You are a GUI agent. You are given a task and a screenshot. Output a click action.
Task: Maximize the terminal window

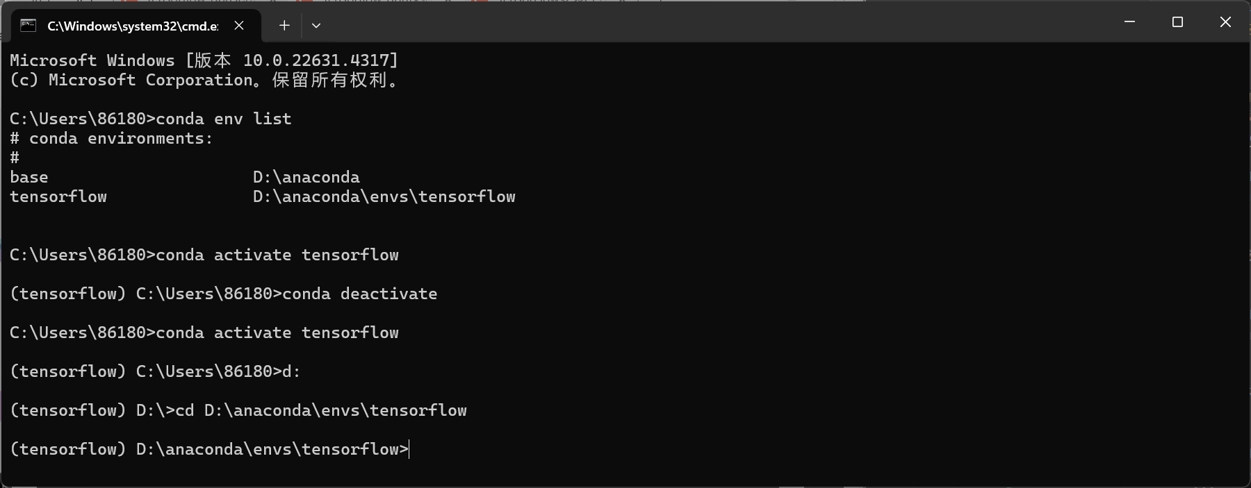(x=1177, y=22)
